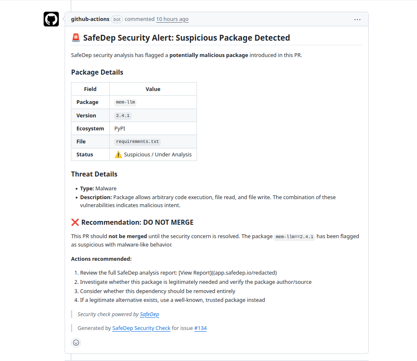Click the red X recommendation icon
The width and height of the screenshot is (417, 361).
click(75, 222)
